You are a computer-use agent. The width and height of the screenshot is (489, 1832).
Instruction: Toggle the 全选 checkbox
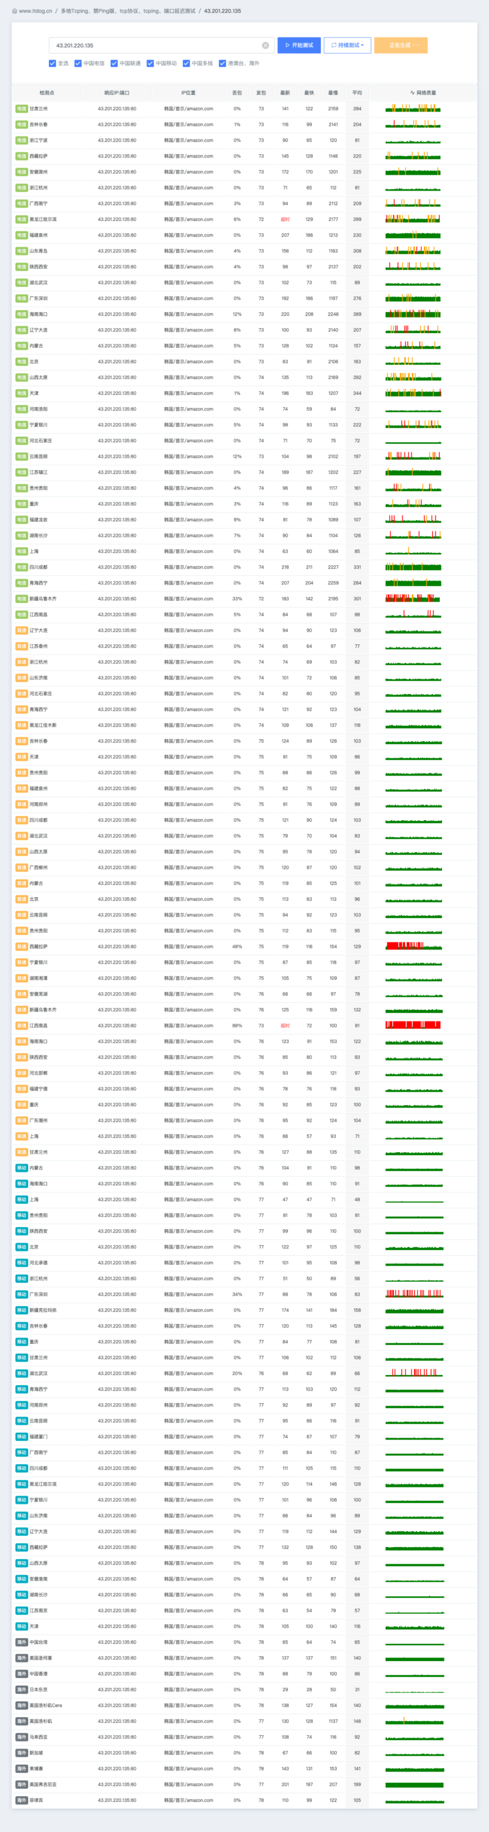(x=53, y=63)
